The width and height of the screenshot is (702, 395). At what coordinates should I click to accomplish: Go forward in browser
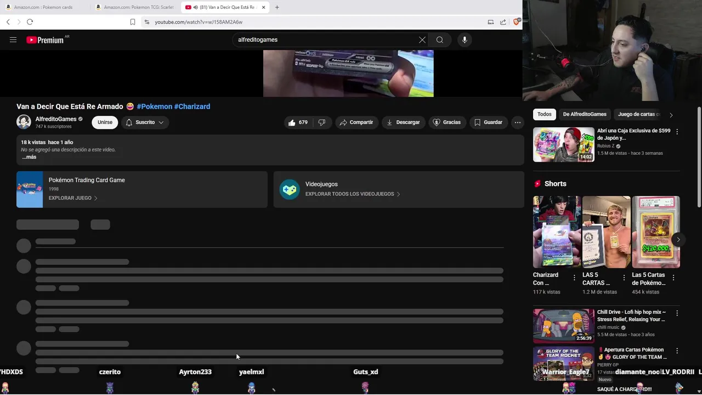[19, 22]
